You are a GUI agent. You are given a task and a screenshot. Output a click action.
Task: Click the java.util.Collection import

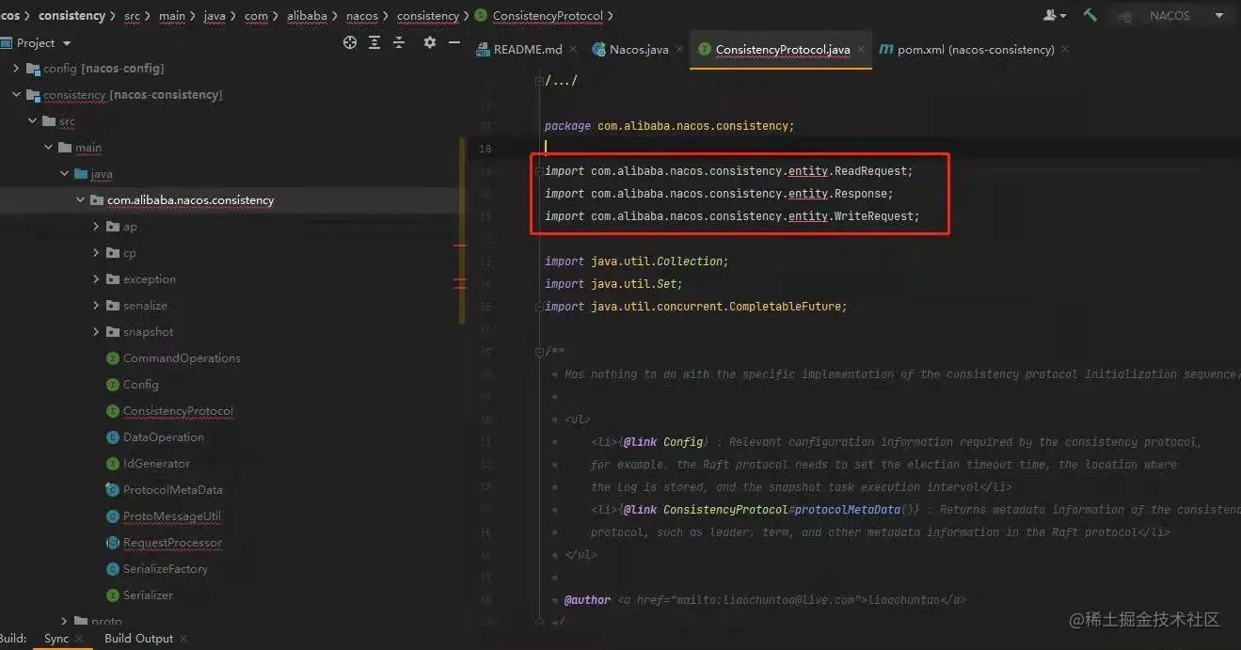[636, 262]
